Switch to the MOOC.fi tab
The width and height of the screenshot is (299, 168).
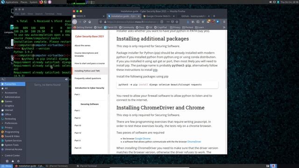[89, 16]
